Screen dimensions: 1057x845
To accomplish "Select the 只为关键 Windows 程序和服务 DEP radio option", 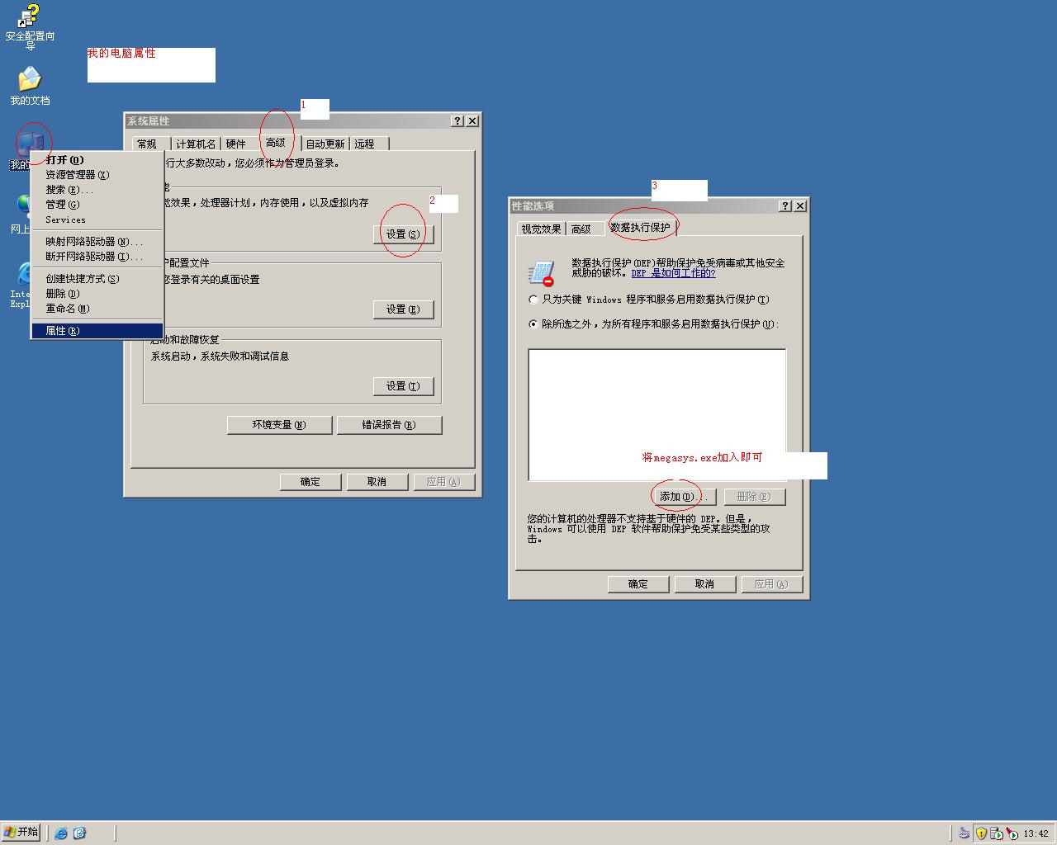I will (533, 300).
